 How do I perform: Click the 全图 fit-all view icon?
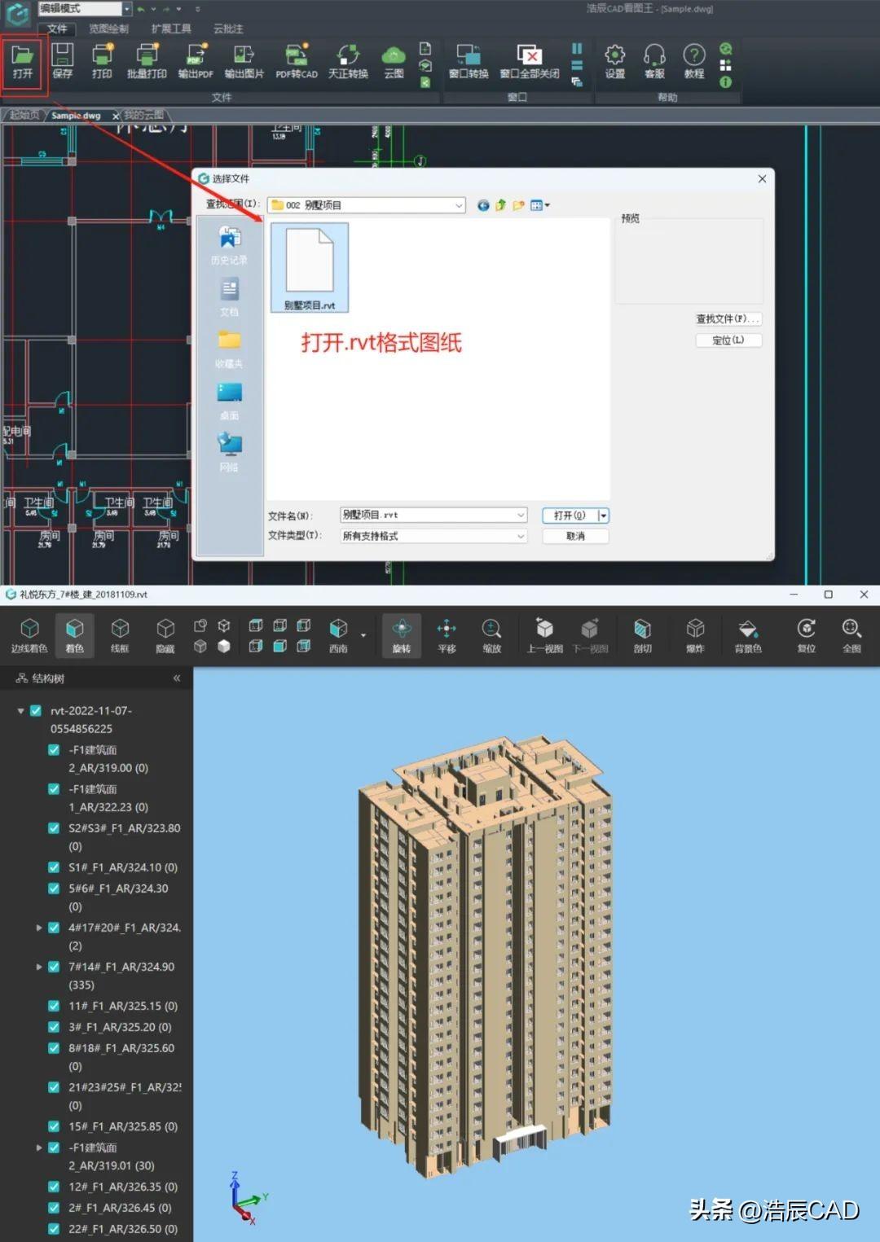tap(851, 635)
